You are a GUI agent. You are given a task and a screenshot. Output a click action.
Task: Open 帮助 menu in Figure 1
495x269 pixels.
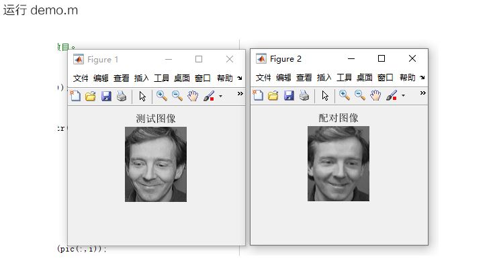[225, 78]
